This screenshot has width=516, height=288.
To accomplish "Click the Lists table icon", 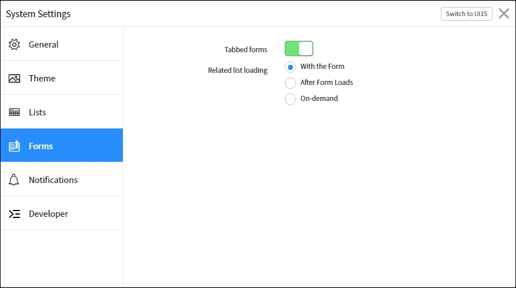I will pos(14,112).
